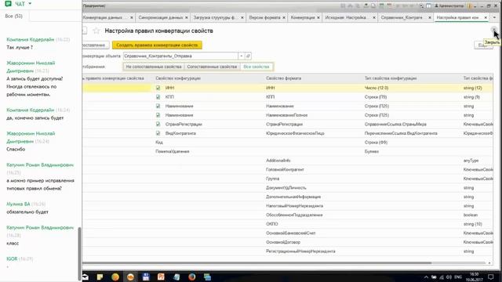Switch to Конвертации tab

(303, 17)
